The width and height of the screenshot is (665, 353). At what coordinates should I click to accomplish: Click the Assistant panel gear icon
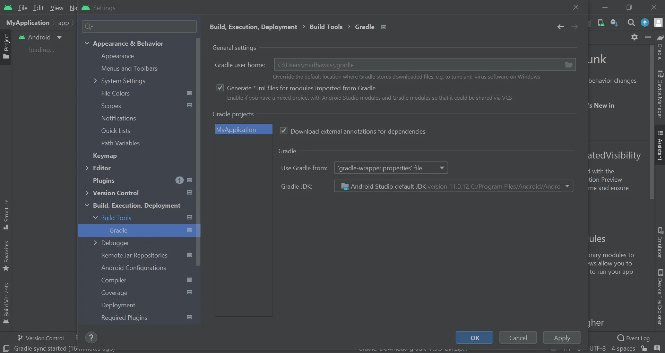pyautogui.click(x=634, y=37)
